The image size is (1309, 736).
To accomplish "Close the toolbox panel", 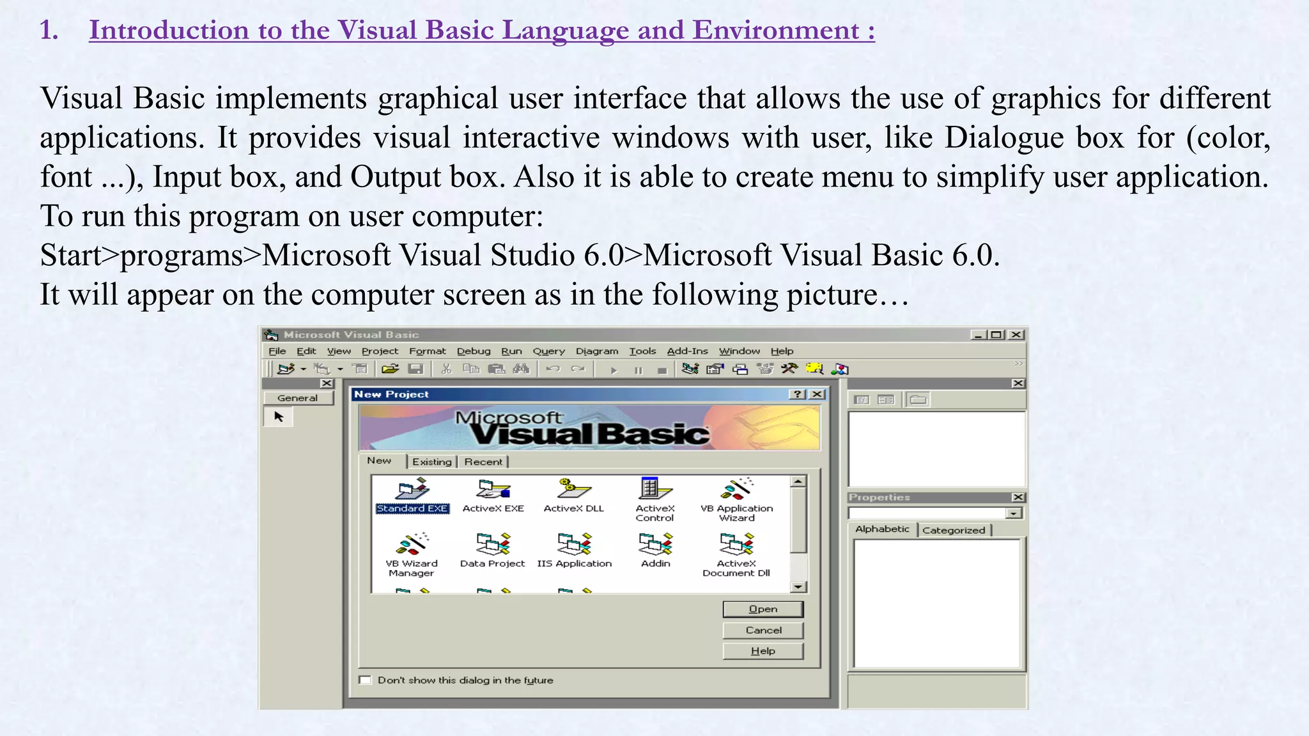I will (327, 383).
